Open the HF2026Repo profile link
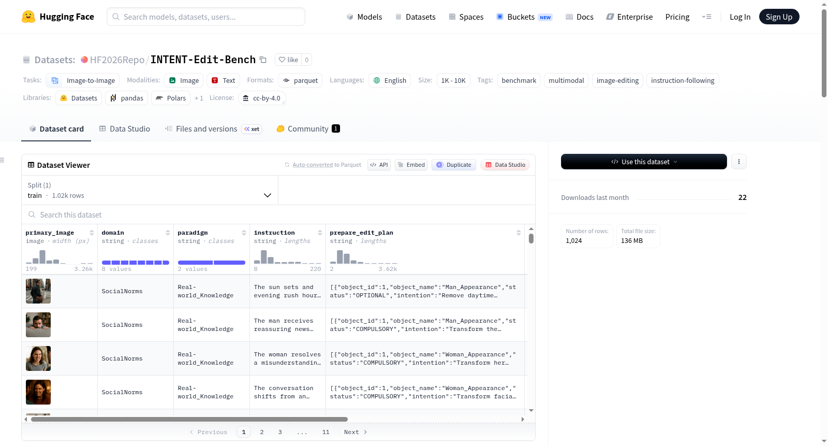This screenshot has height=446, width=828. [x=117, y=60]
